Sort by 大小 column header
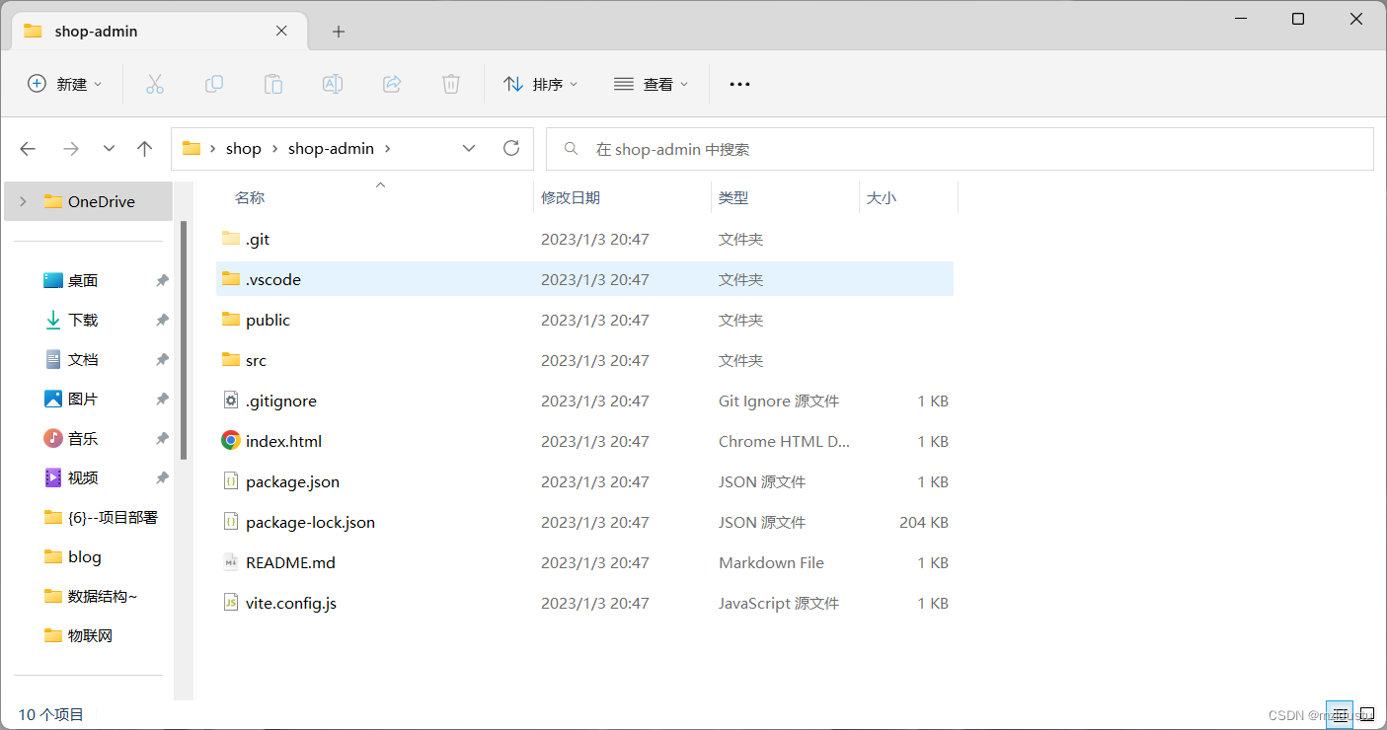Image resolution: width=1387 pixels, height=730 pixels. [882, 197]
